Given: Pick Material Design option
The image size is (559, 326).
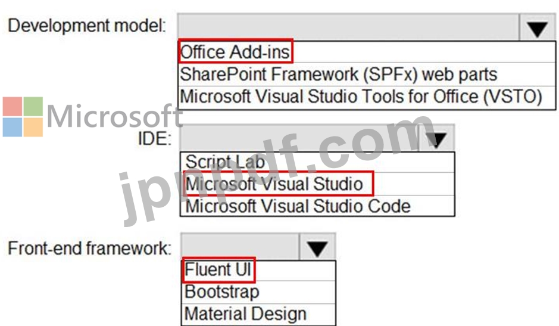Looking at the screenshot, I should [x=258, y=314].
